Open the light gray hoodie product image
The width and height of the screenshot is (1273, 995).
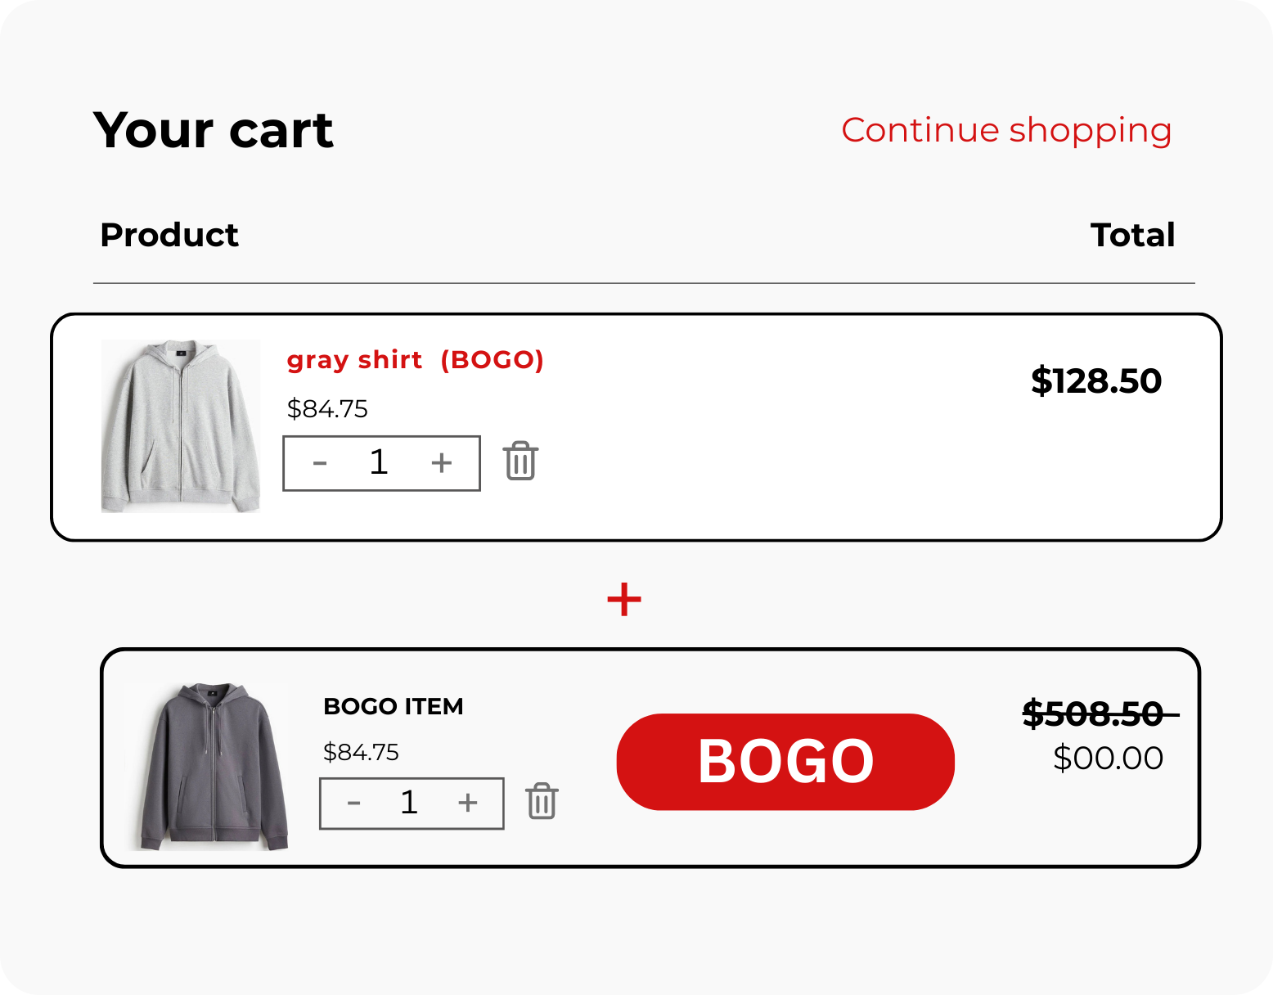point(181,426)
